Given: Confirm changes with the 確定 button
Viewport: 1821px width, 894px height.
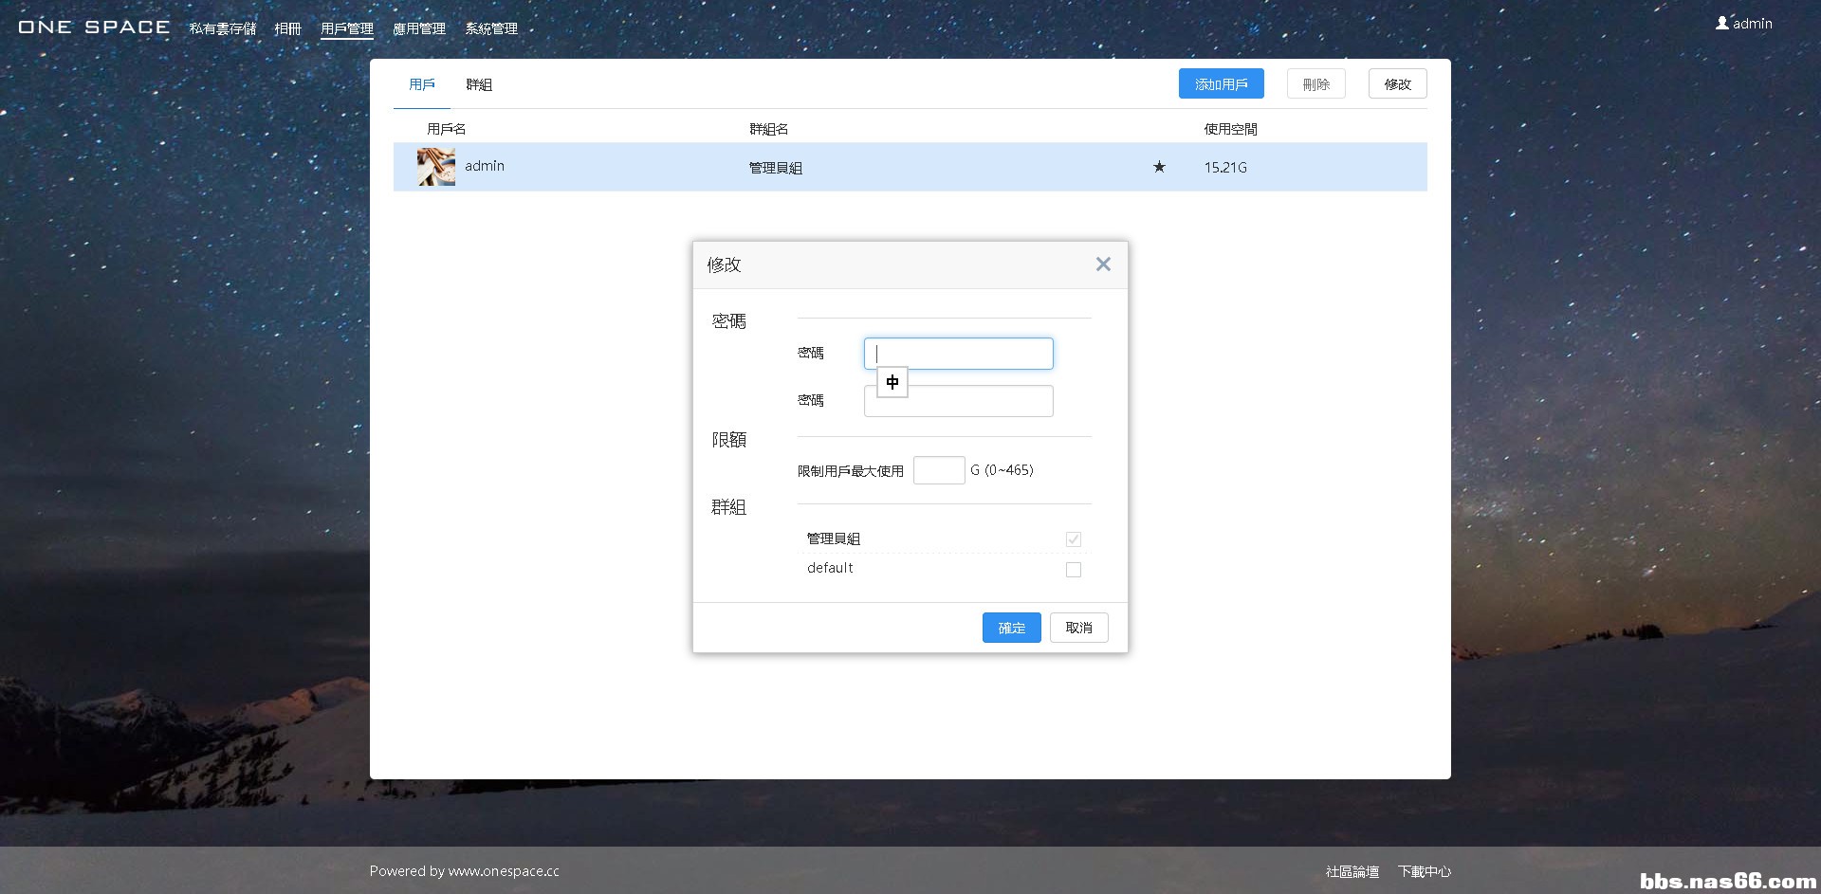Looking at the screenshot, I should click(1011, 628).
